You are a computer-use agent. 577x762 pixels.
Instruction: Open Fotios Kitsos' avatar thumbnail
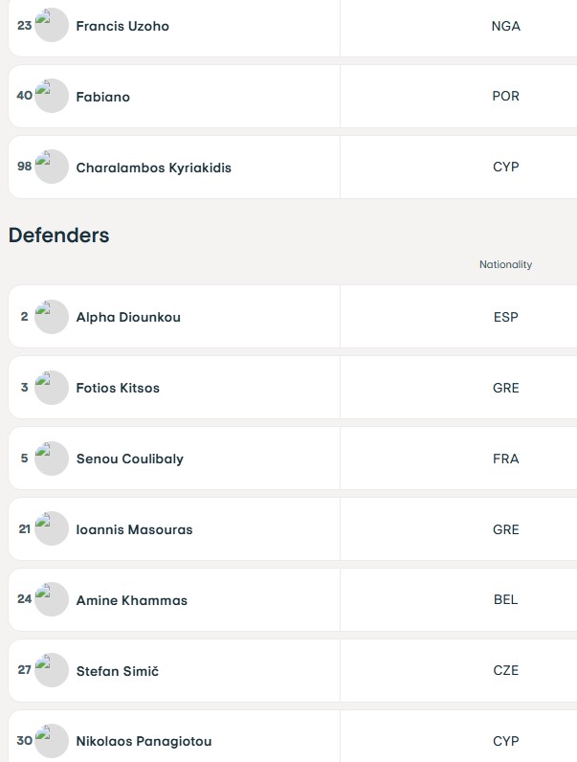tap(52, 388)
